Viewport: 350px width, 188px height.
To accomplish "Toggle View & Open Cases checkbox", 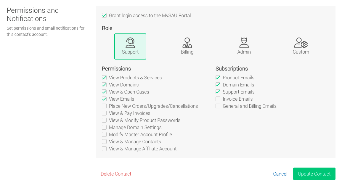I will 104,92.
